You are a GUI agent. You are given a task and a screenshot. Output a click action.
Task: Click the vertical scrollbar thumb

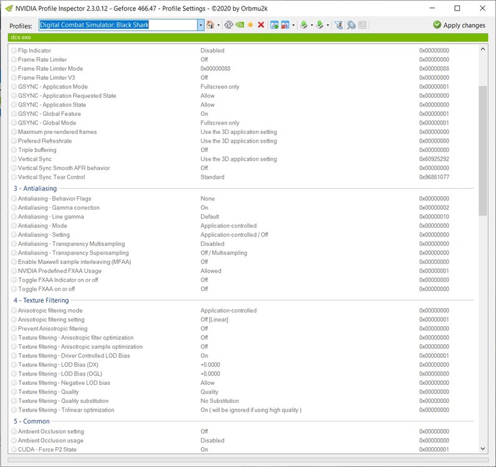click(483, 151)
